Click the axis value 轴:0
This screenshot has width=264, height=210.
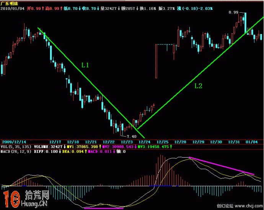tap(121, 151)
